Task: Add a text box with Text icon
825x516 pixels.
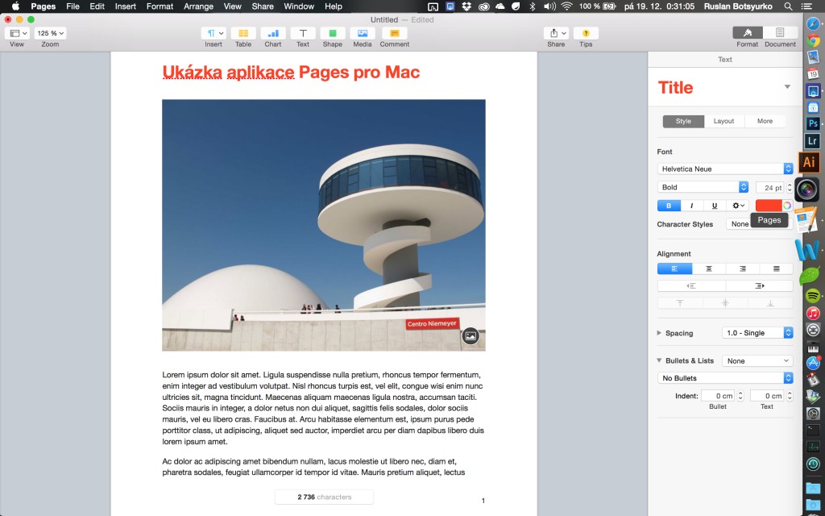Action: 303,33
